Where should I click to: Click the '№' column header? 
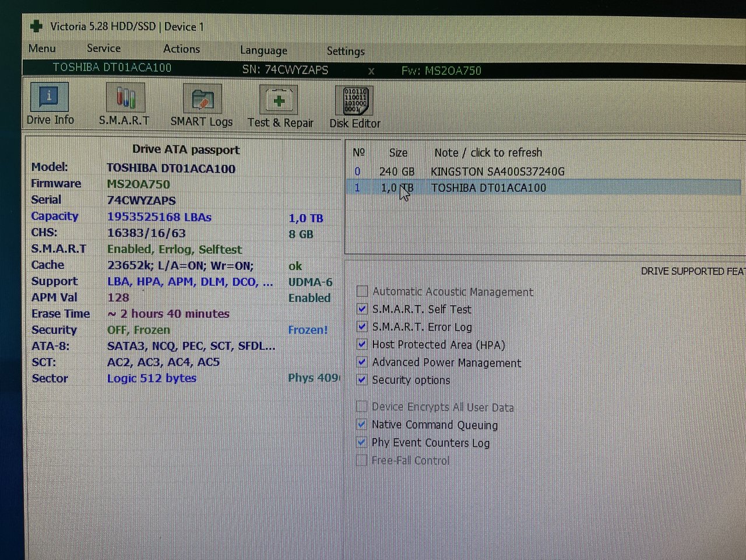[x=358, y=152]
